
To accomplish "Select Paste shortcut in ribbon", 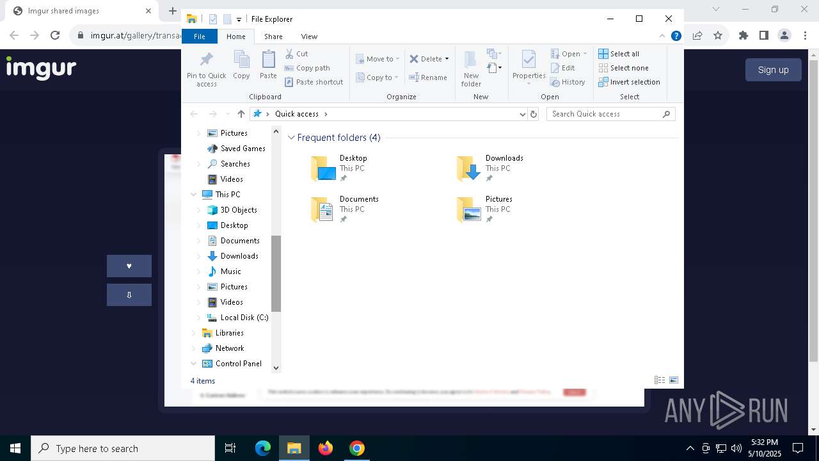I will (314, 82).
